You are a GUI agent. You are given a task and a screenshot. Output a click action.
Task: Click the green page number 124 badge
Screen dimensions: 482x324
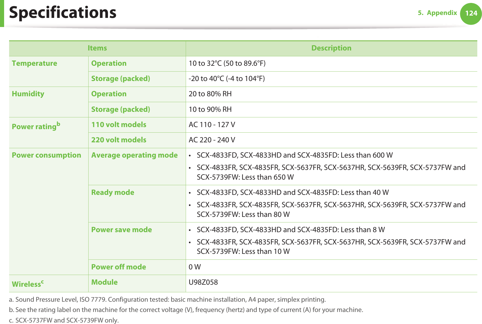click(x=471, y=14)
